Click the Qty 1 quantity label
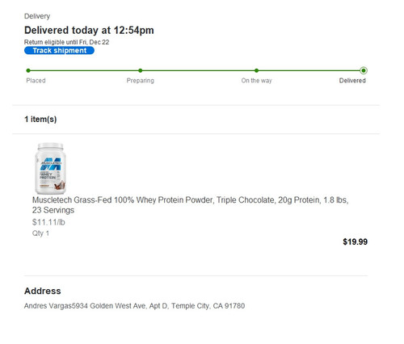The width and height of the screenshot is (404, 344). click(40, 233)
